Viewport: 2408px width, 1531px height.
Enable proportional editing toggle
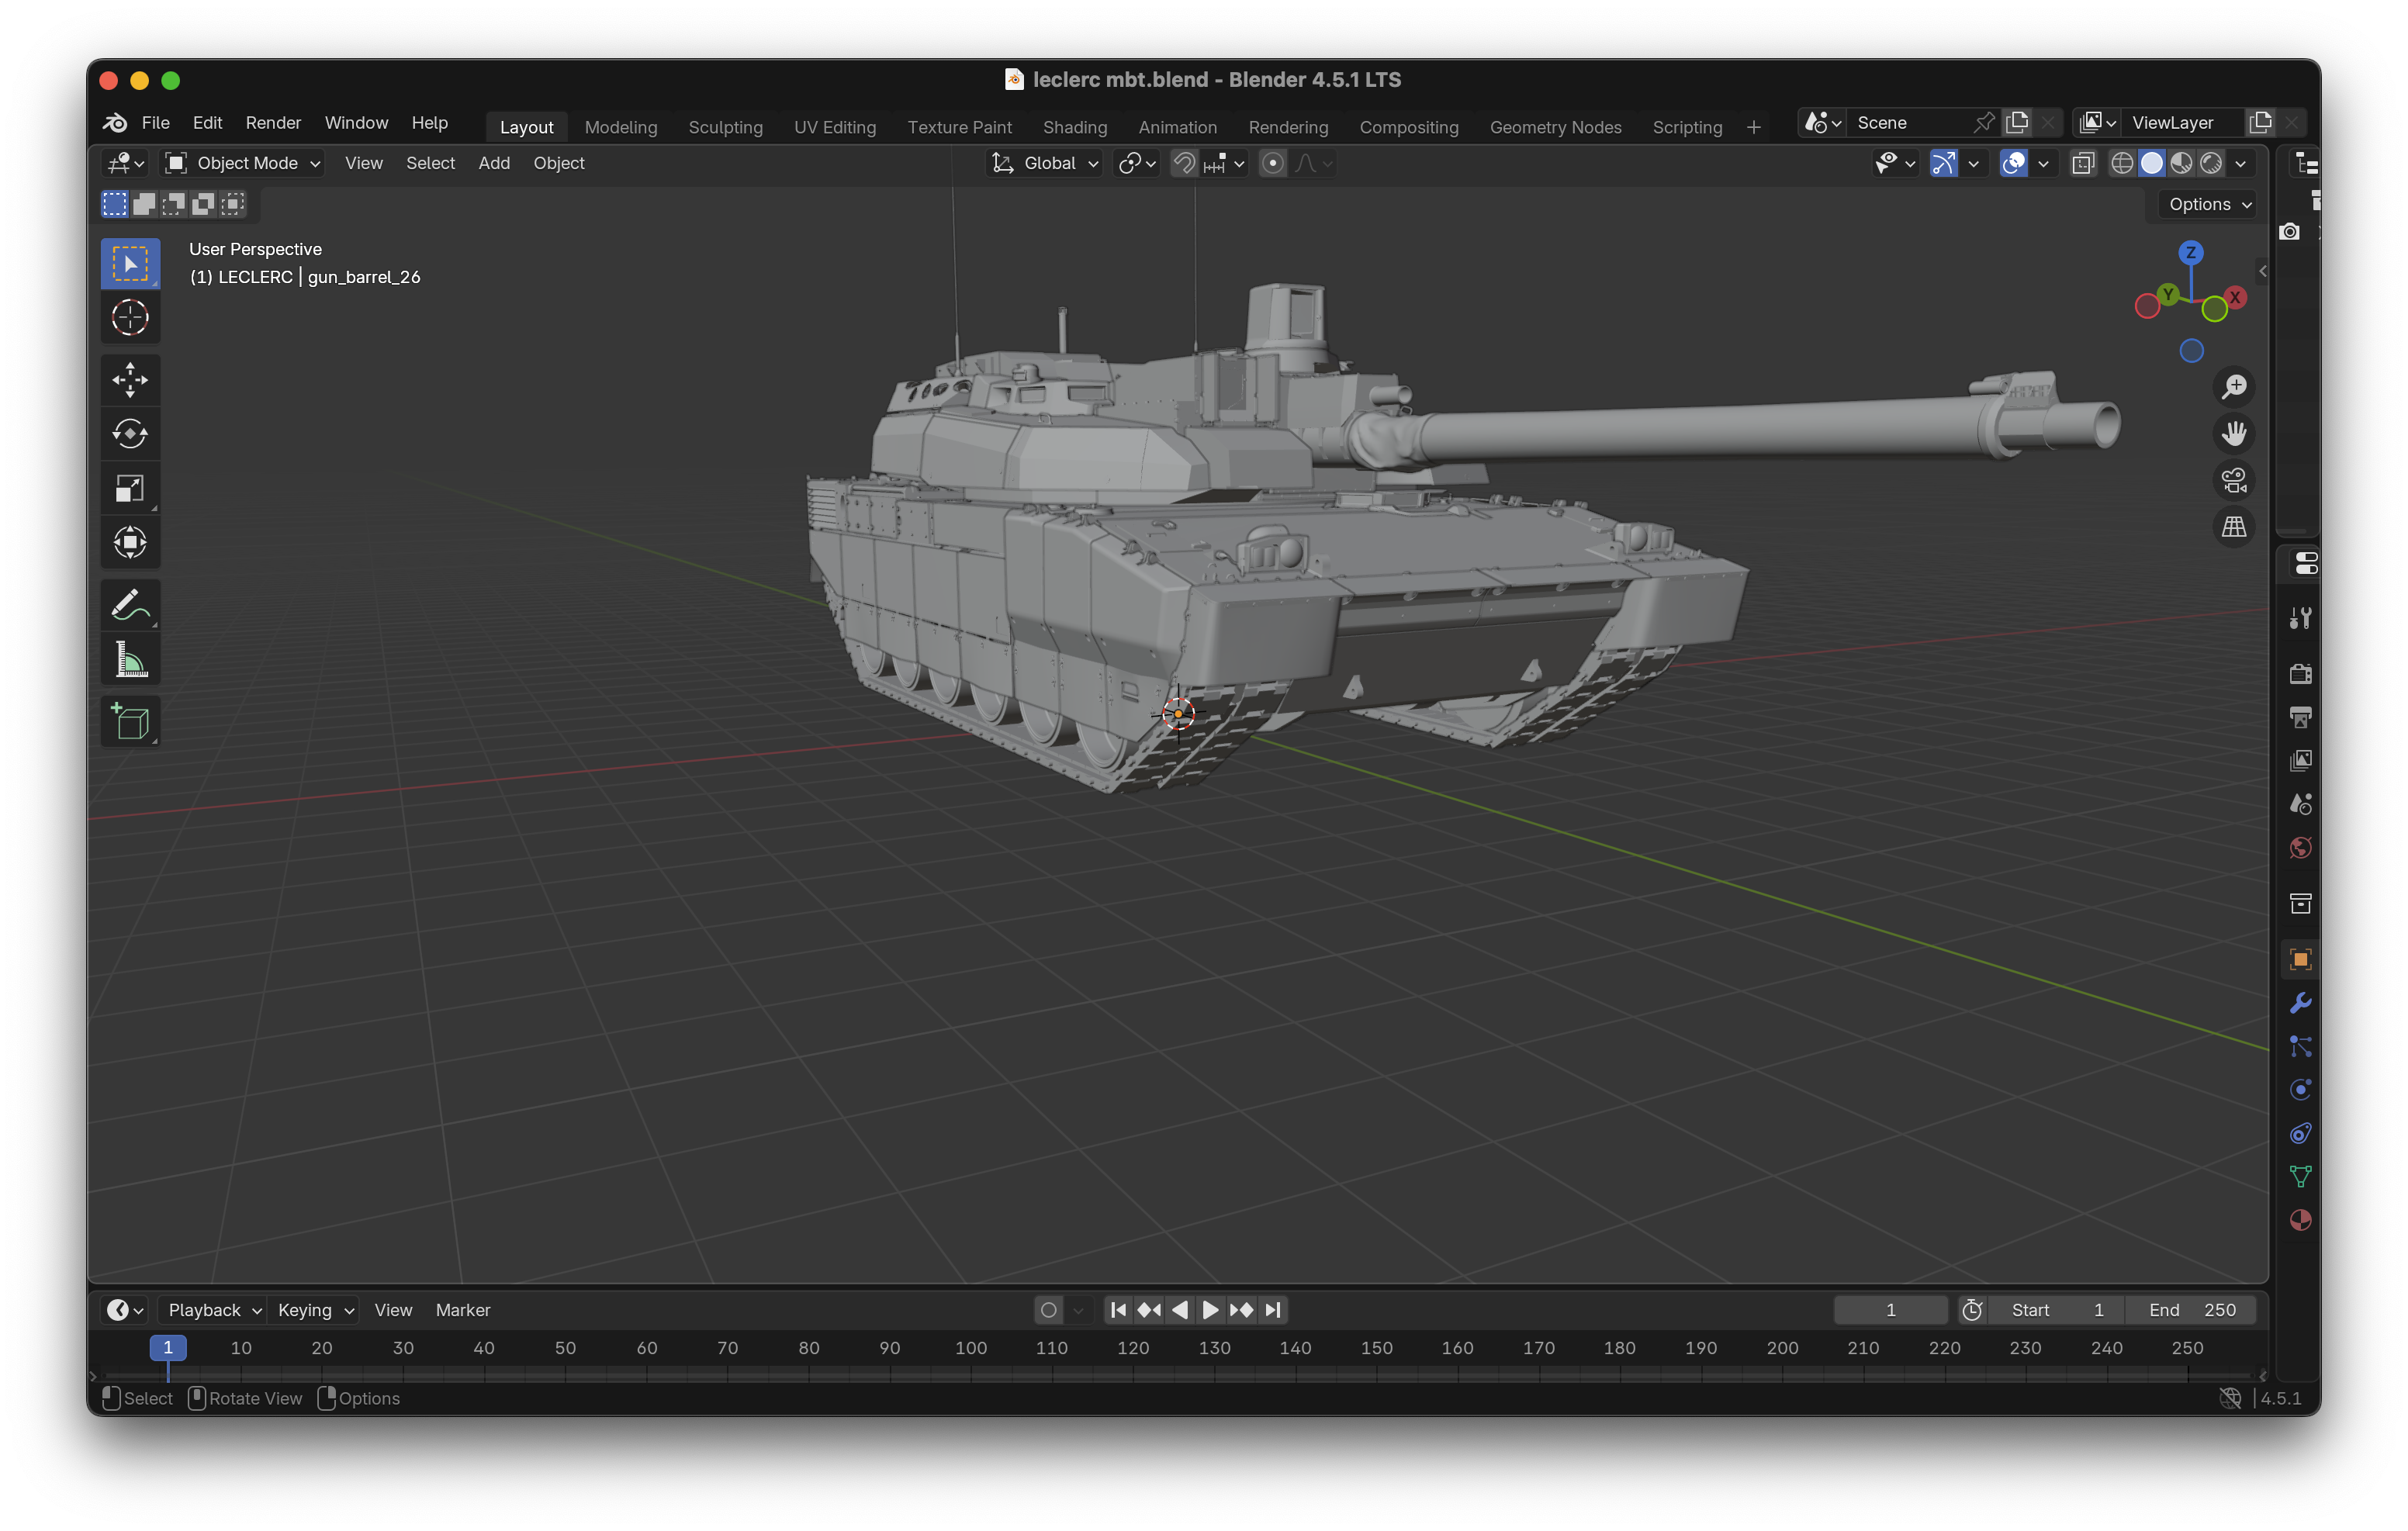click(x=1272, y=163)
